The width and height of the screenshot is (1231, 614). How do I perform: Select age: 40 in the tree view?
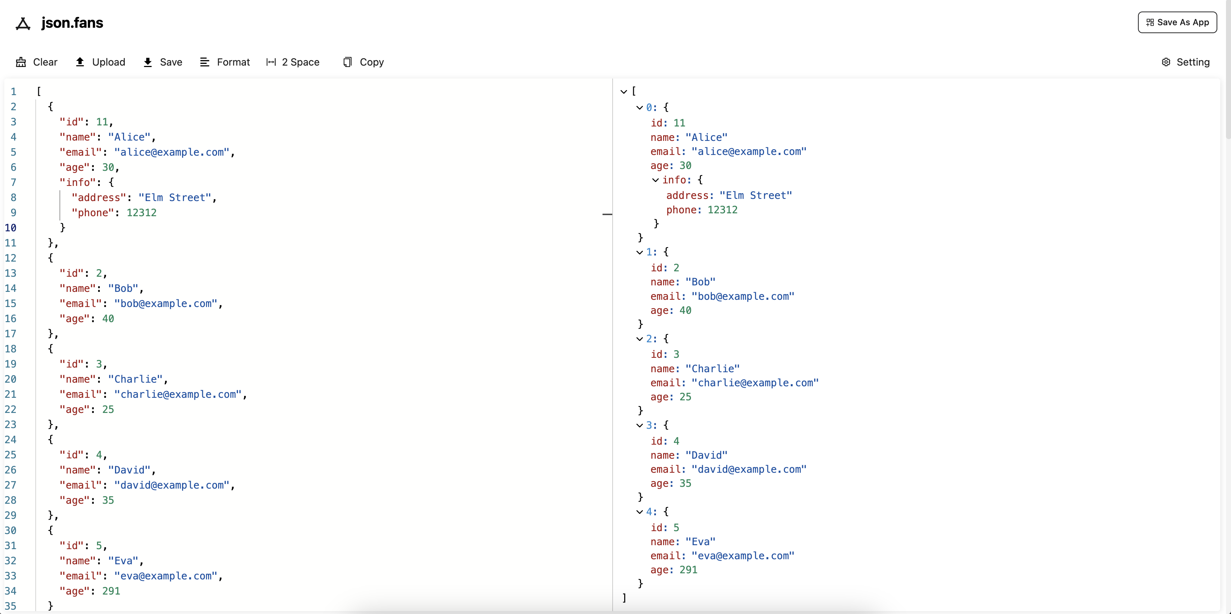(x=670, y=311)
